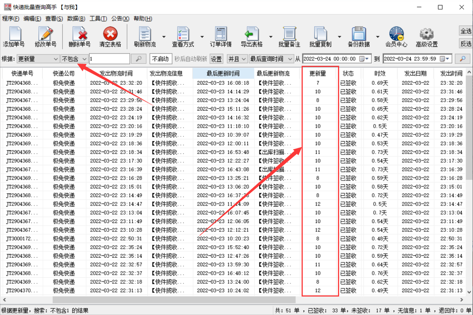Click the date range search icon

coord(462,59)
